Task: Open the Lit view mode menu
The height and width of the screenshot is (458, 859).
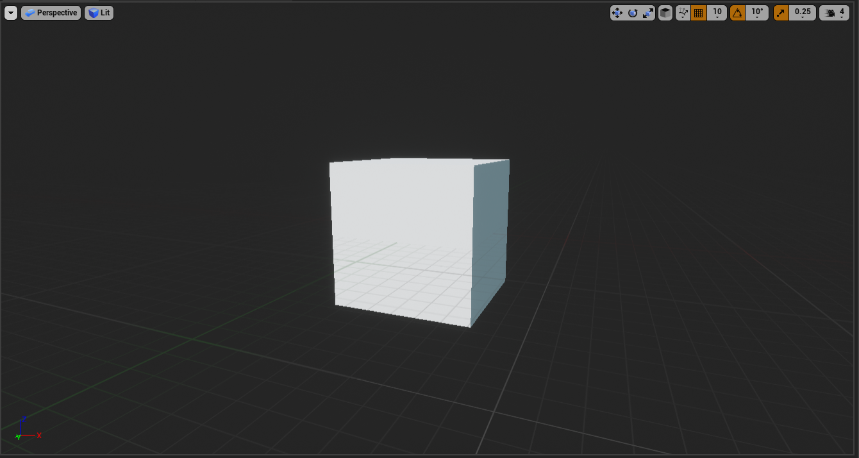Action: 99,13
